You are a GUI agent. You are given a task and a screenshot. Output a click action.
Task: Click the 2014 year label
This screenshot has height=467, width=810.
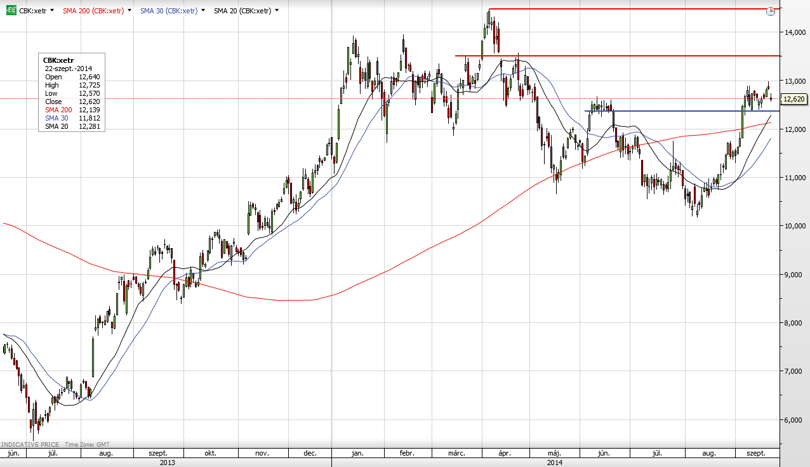click(x=554, y=463)
